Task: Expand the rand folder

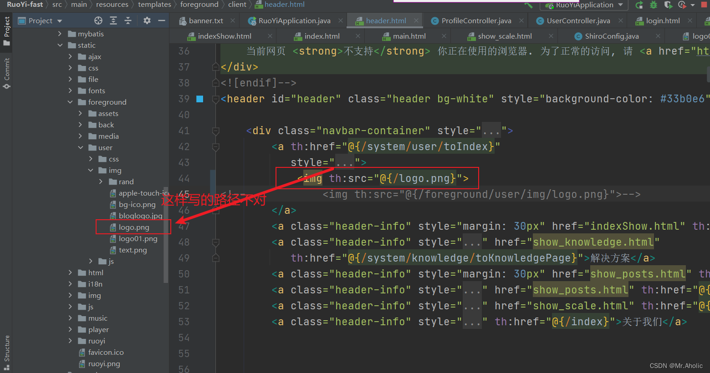Action: pyautogui.click(x=101, y=181)
